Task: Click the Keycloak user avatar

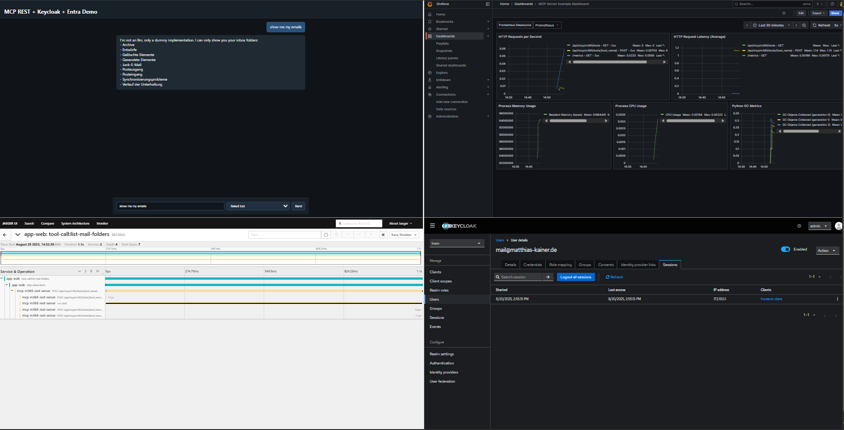Action: tap(839, 226)
